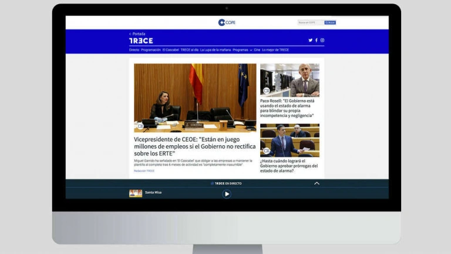This screenshot has width=451, height=254.
Task: Expand the TRECE en directo panel
Action: [317, 183]
